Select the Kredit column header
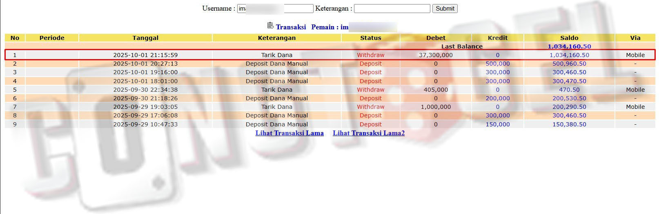 point(497,38)
